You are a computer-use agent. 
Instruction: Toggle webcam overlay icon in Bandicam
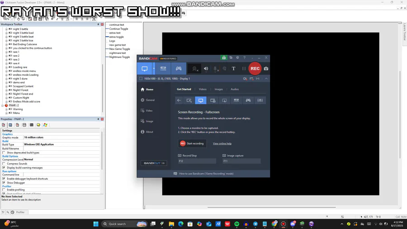tap(194, 68)
